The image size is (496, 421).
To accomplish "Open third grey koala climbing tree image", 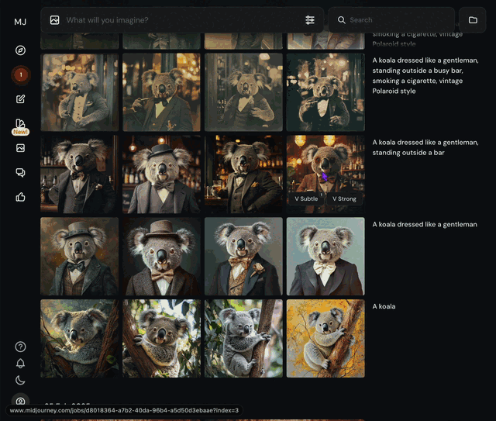I will [x=243, y=338].
